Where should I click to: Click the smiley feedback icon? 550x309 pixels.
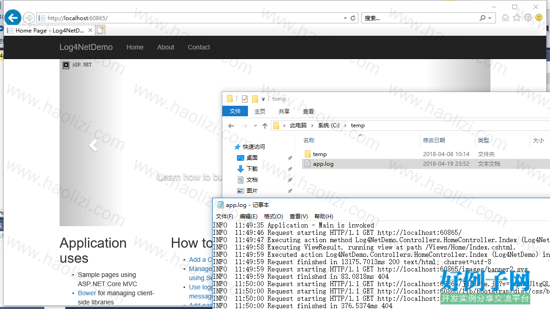(539, 18)
